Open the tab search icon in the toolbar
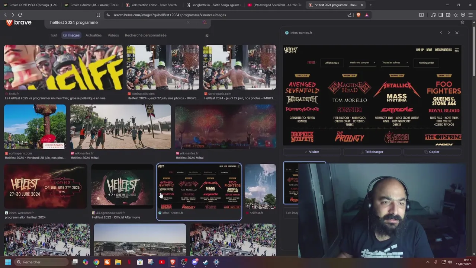Image resolution: width=476 pixels, height=268 pixels. [x=421, y=15]
